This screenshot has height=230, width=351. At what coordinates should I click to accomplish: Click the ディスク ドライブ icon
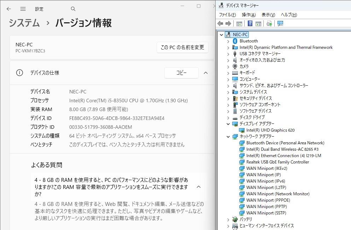point(235,117)
